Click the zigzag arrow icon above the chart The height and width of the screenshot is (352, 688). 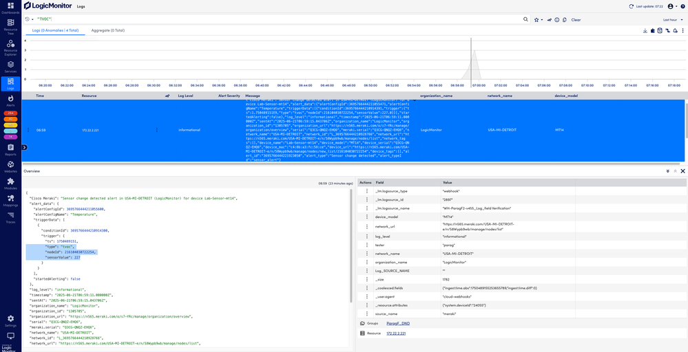click(667, 31)
